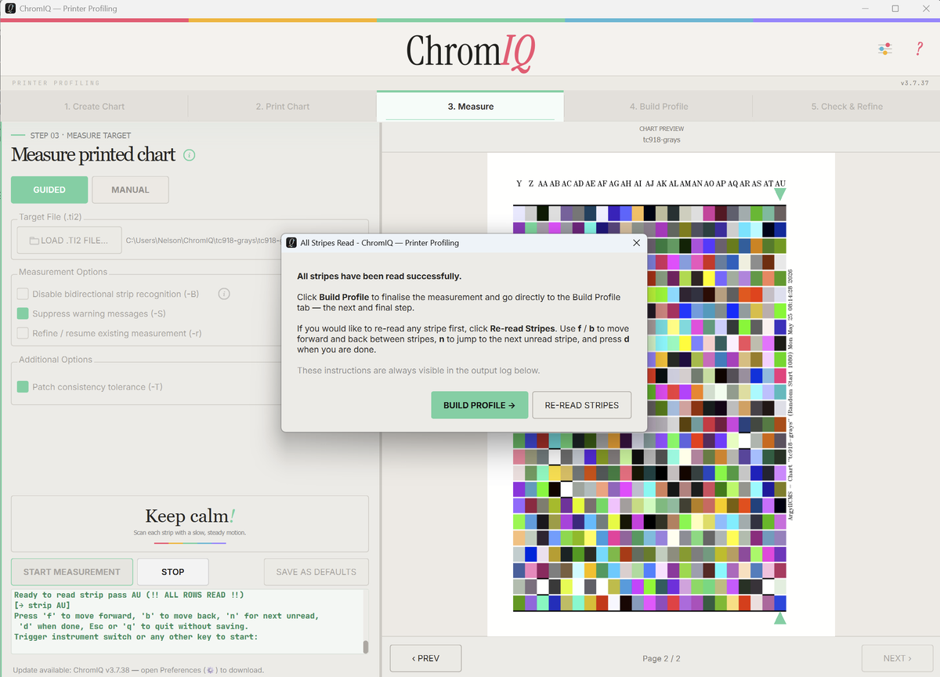The image size is (940, 677).
Task: Click the Stop button
Action: click(173, 572)
